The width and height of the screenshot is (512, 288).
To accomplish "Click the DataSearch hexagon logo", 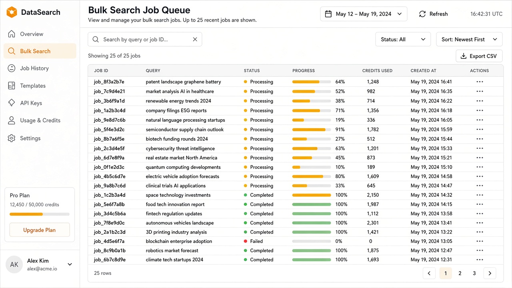I will [x=12, y=12].
